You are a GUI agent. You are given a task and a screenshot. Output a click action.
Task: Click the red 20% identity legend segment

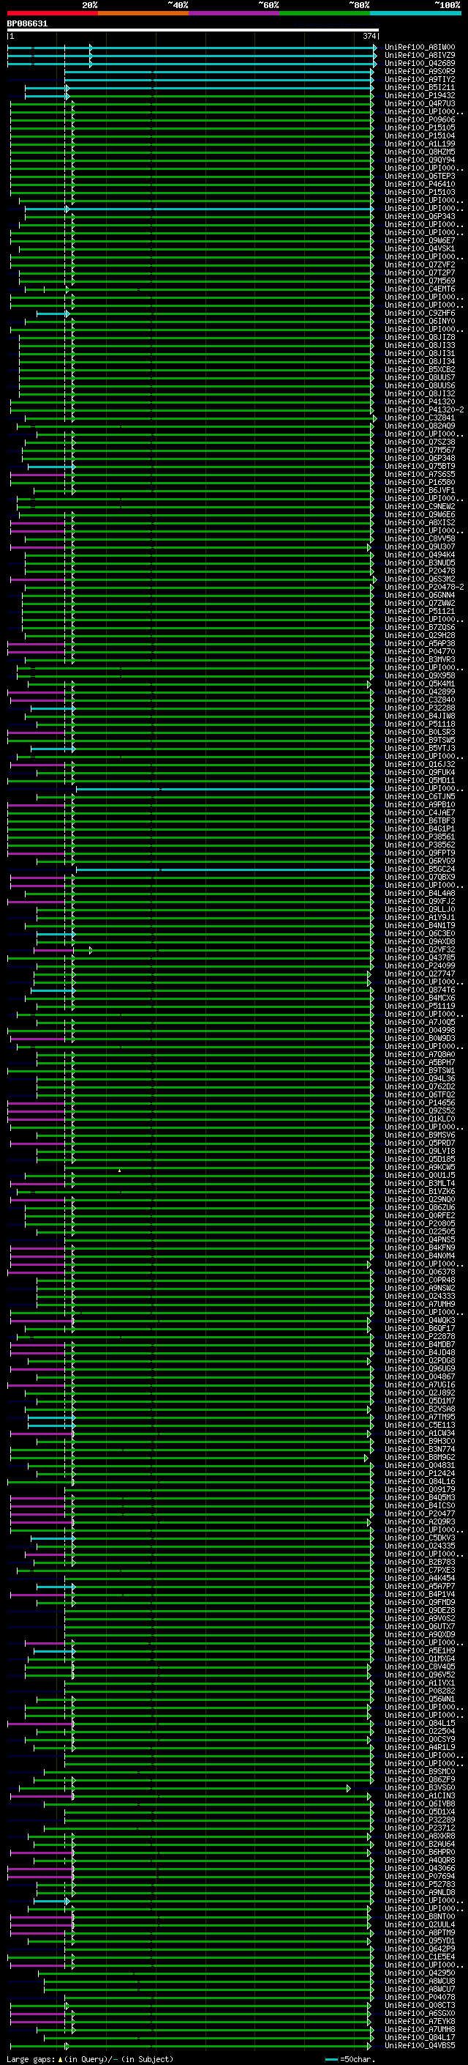click(52, 13)
